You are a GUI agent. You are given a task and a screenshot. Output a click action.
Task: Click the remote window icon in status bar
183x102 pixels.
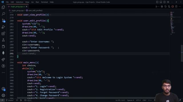click(x=2, y=100)
